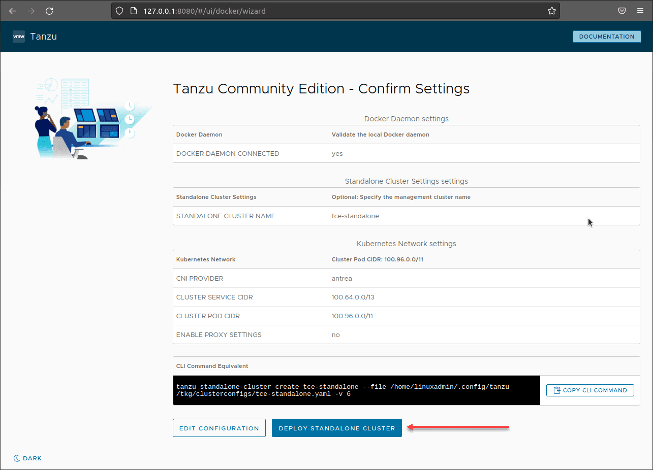Click the '100.64.0.0/13' service CIDR value
This screenshot has width=653, height=470.
point(353,297)
